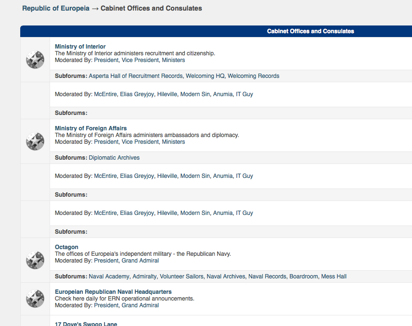Image resolution: width=412 pixels, height=326 pixels.
Task: Open Asperta Hall of Recruitment Records subforum
Action: 136,76
